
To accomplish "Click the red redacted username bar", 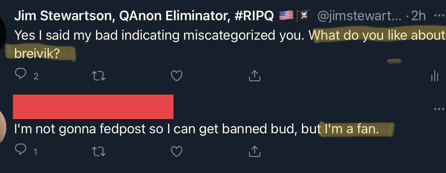I will click(x=93, y=107).
